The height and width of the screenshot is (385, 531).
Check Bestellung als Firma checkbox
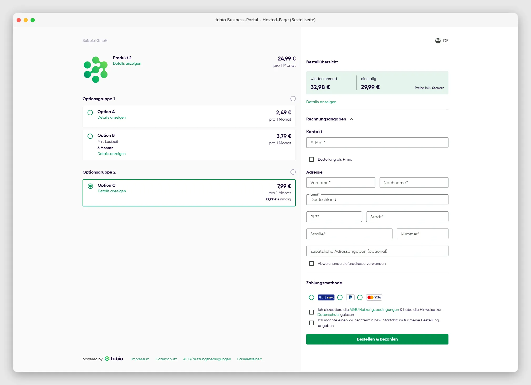[312, 159]
